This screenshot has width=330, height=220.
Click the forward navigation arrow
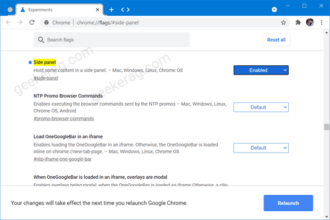20,22
